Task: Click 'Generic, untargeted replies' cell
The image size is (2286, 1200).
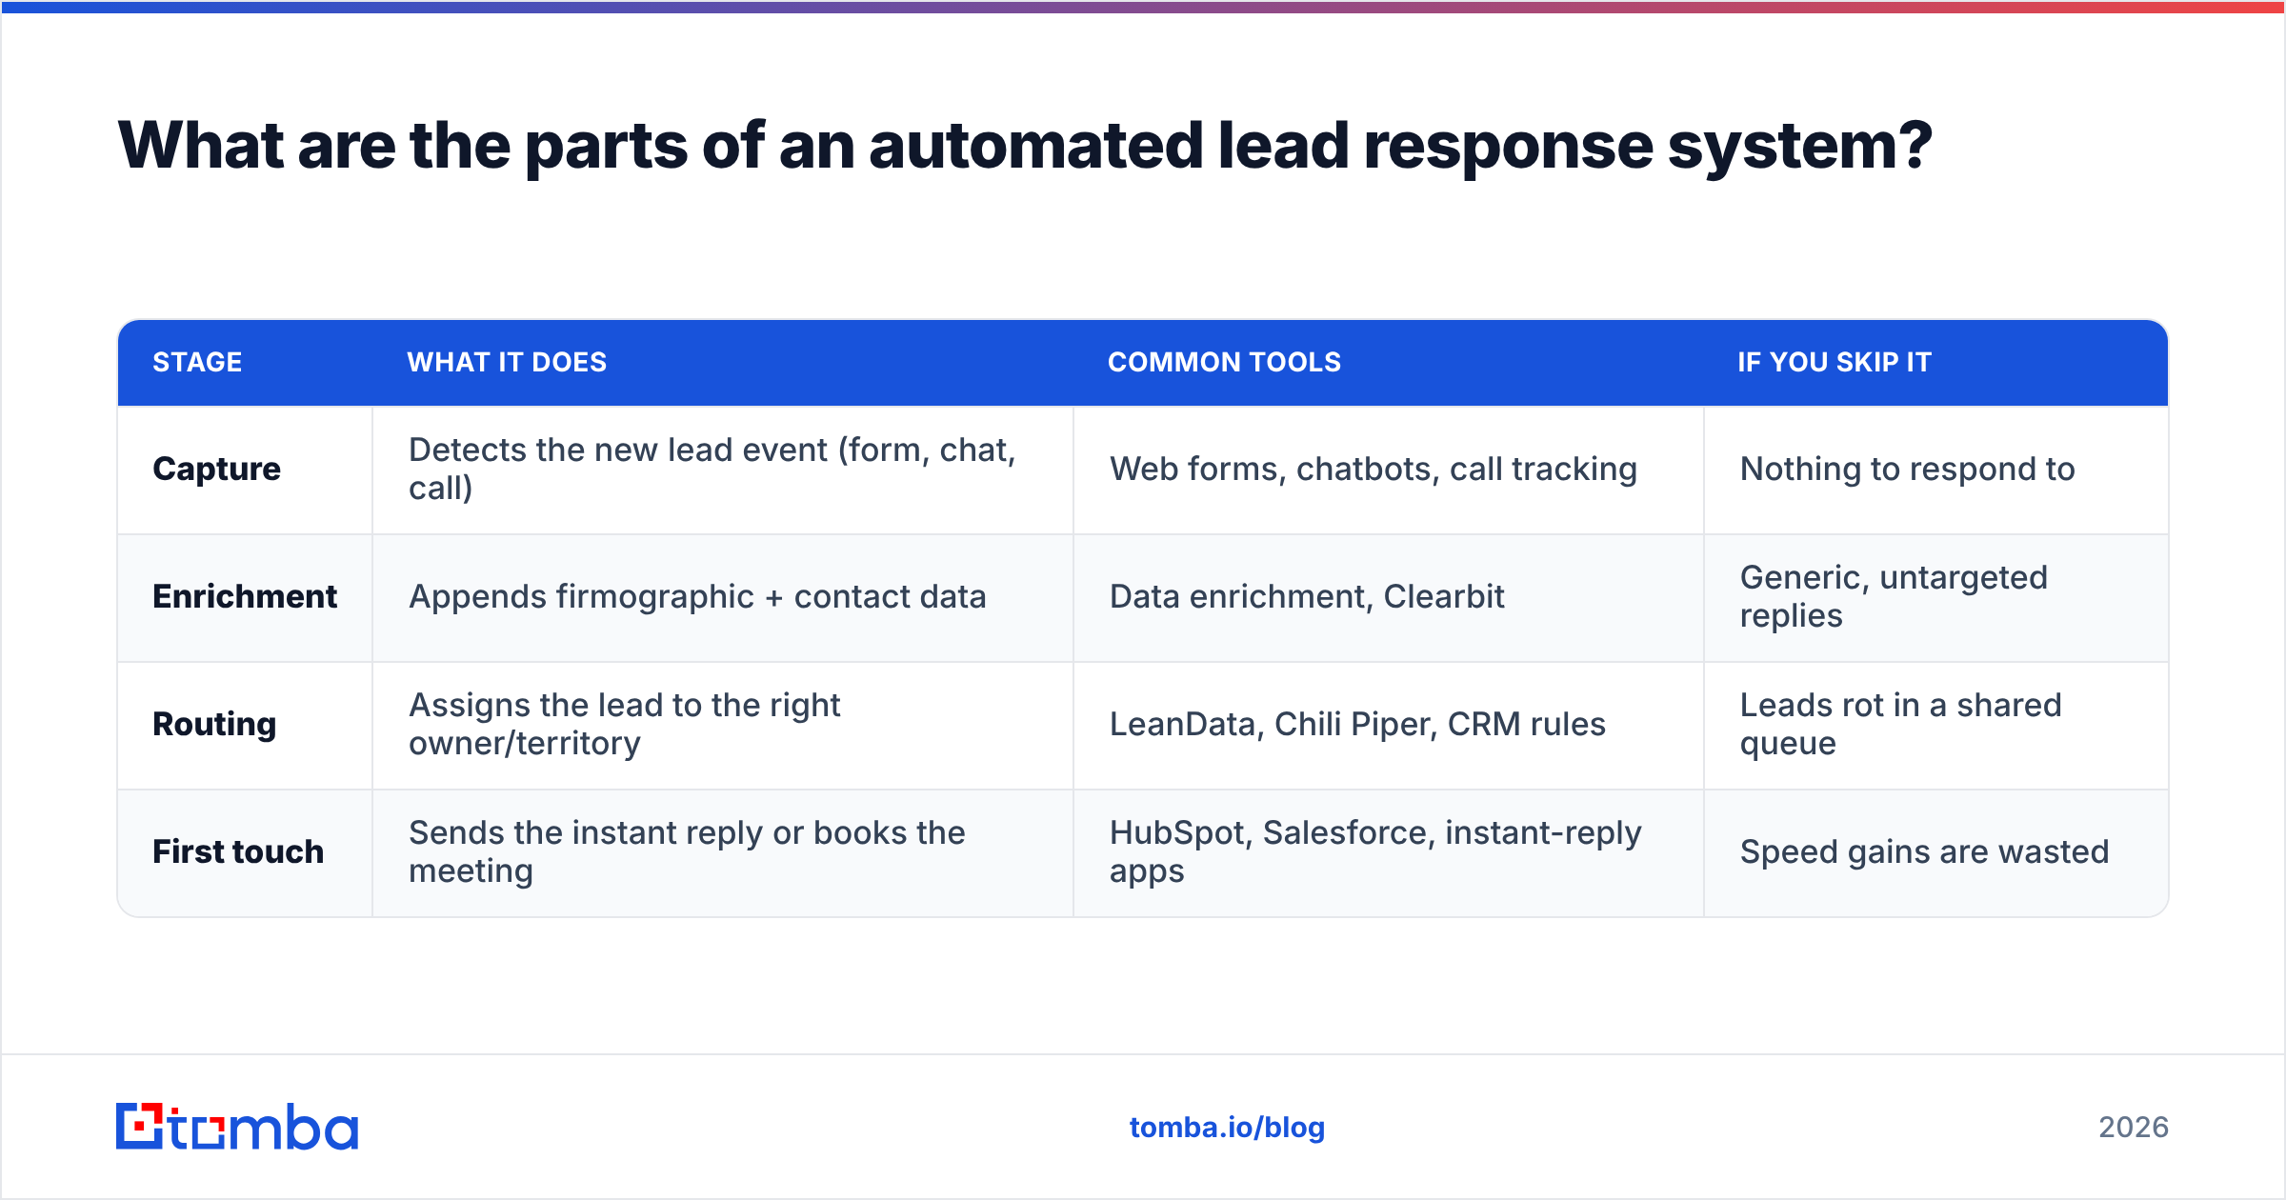Action: pyautogui.click(x=1936, y=597)
